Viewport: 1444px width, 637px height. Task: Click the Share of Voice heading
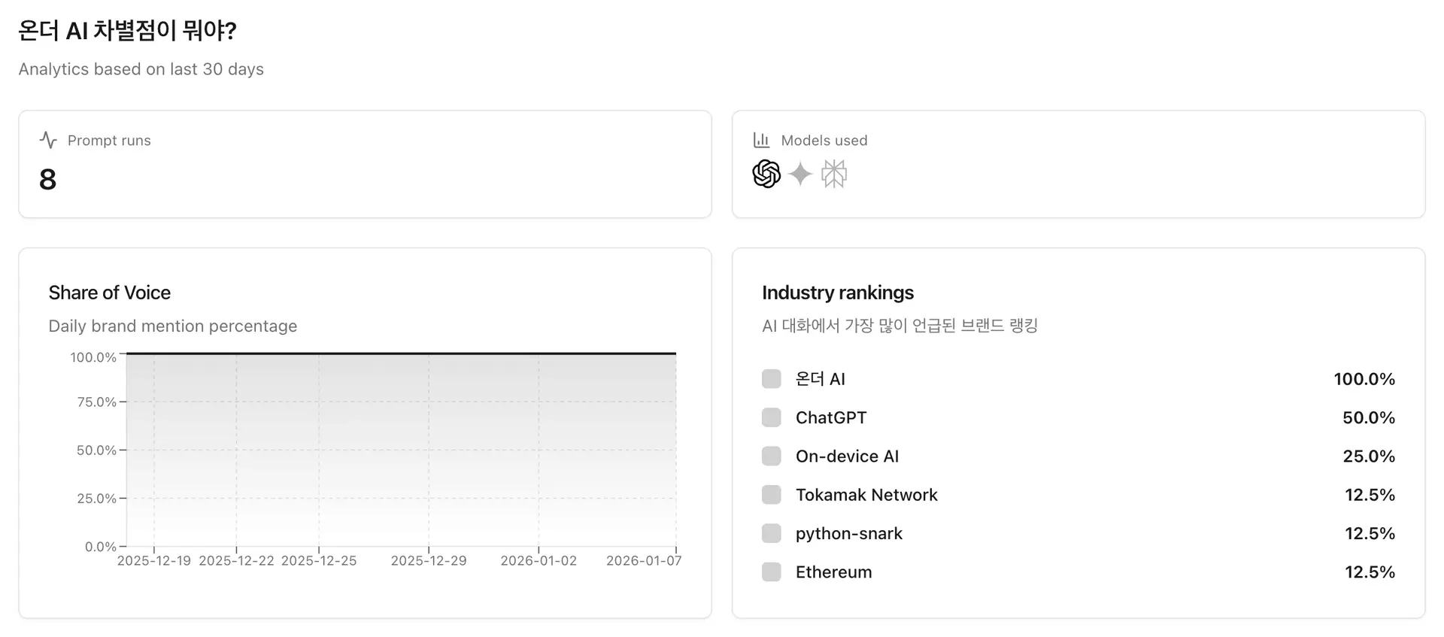[110, 293]
